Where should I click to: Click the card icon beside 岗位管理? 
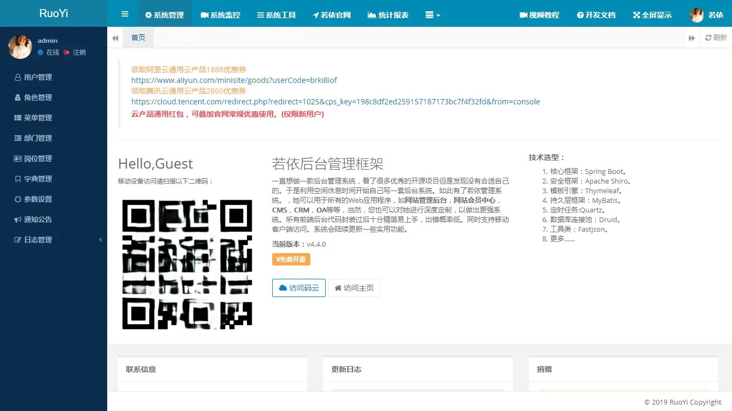click(18, 158)
